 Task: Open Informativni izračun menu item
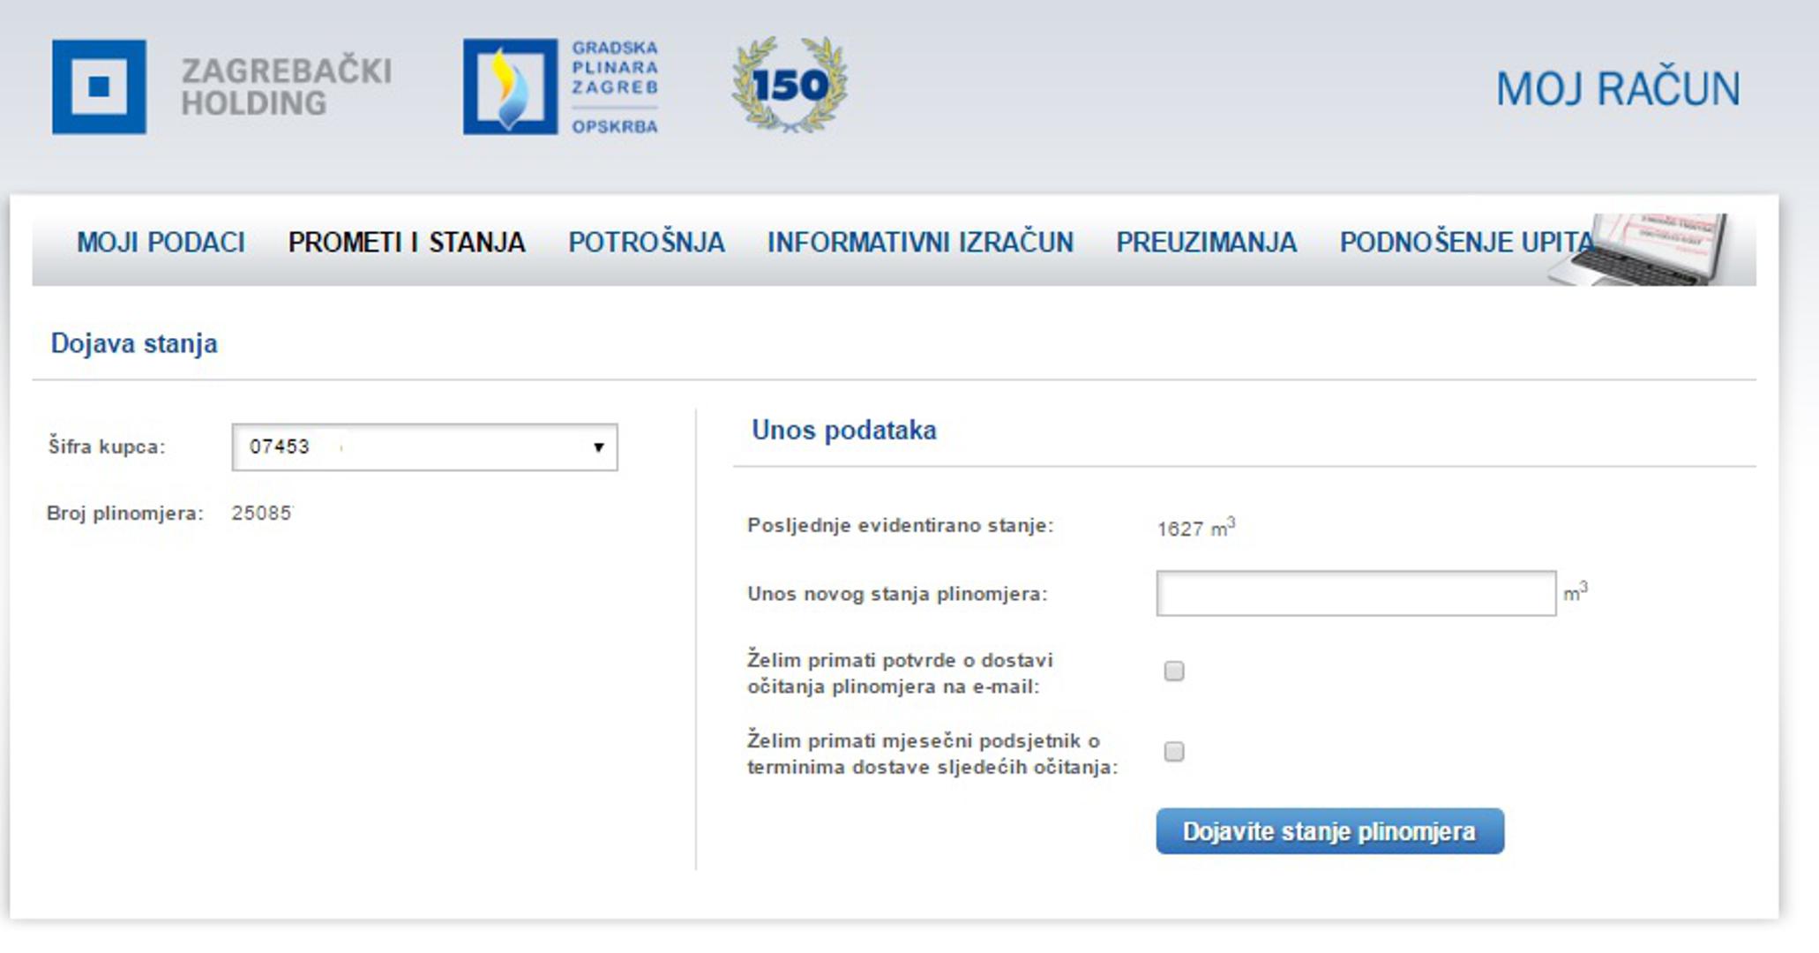coord(920,243)
